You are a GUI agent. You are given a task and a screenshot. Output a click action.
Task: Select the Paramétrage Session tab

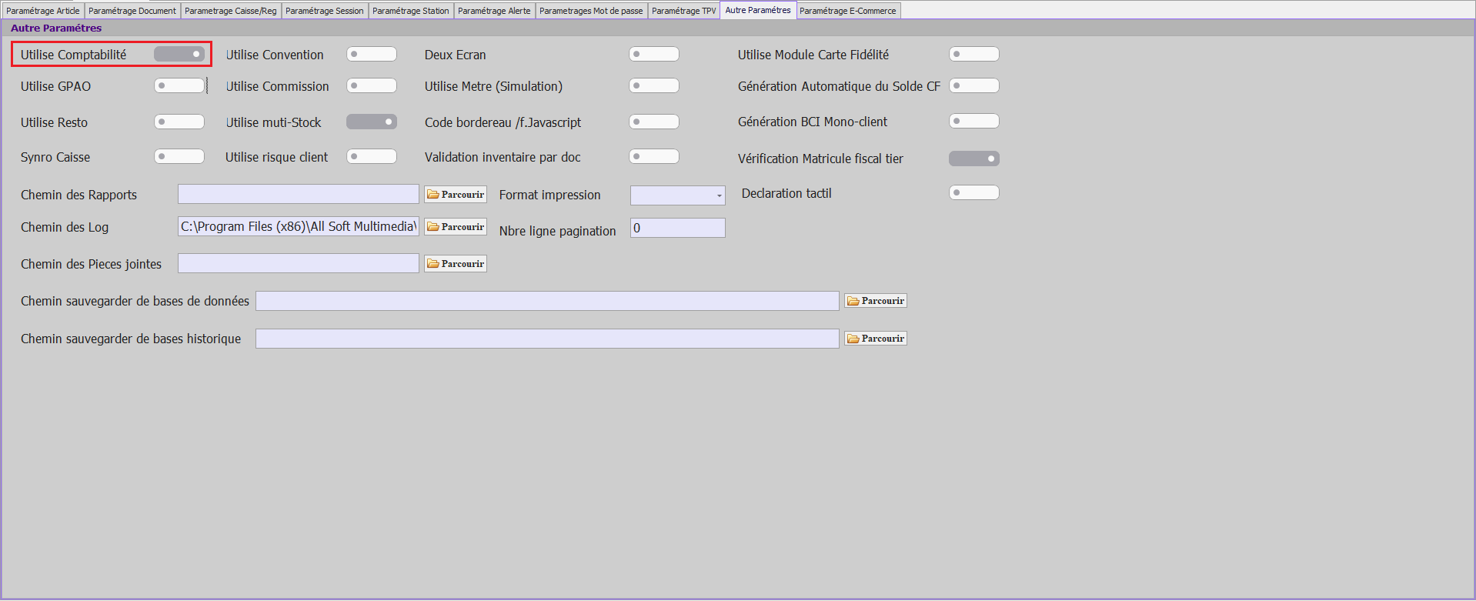325,11
